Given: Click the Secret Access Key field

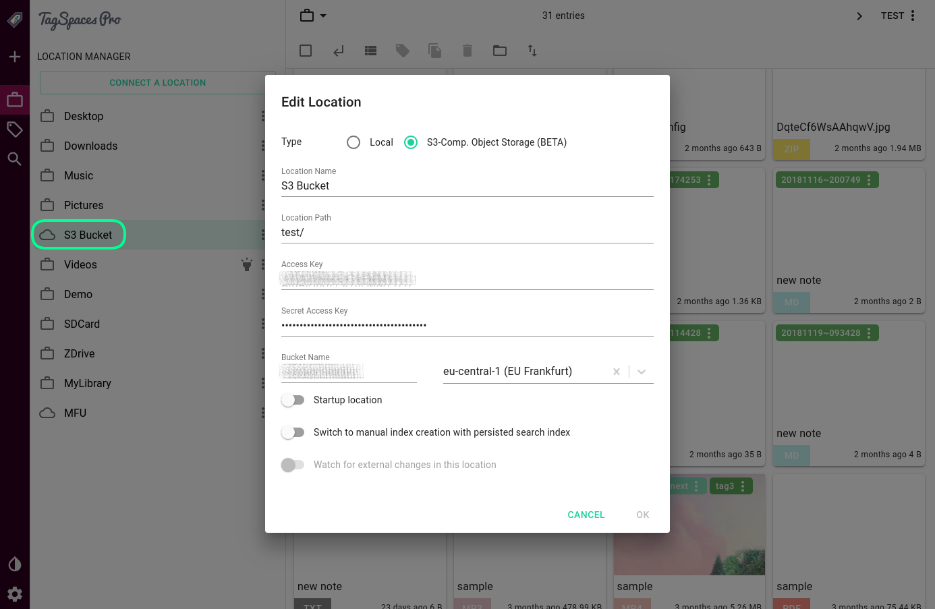Looking at the screenshot, I should click(468, 326).
